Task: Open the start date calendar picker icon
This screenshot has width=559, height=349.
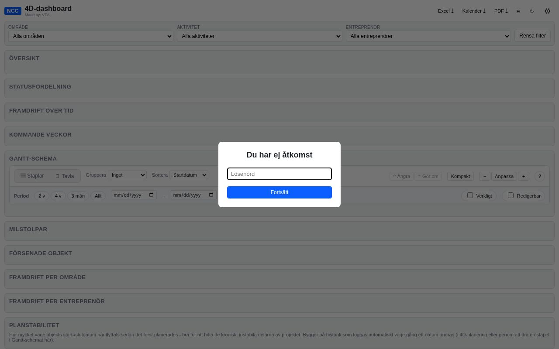Action: (152, 195)
